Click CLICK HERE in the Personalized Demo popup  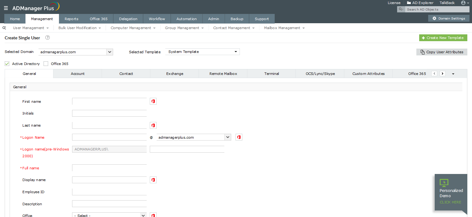click(x=450, y=202)
